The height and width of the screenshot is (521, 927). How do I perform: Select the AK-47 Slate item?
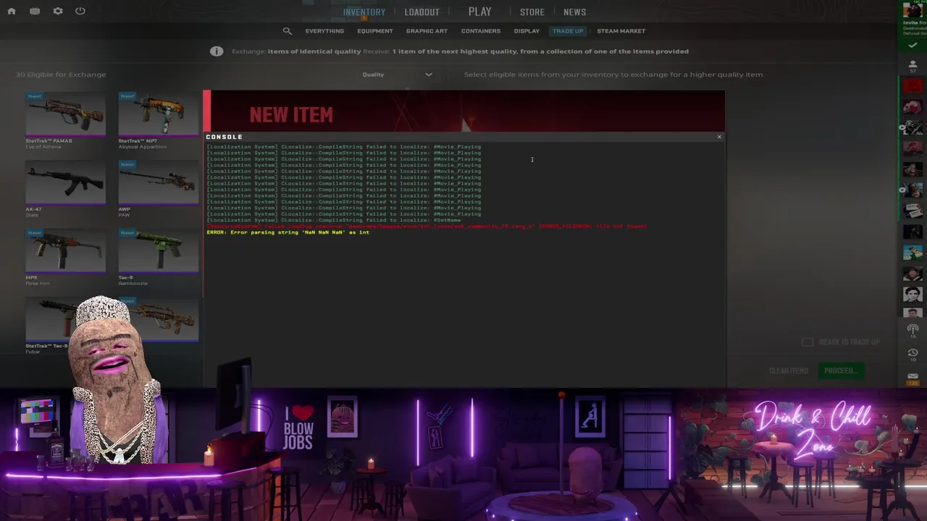(65, 189)
